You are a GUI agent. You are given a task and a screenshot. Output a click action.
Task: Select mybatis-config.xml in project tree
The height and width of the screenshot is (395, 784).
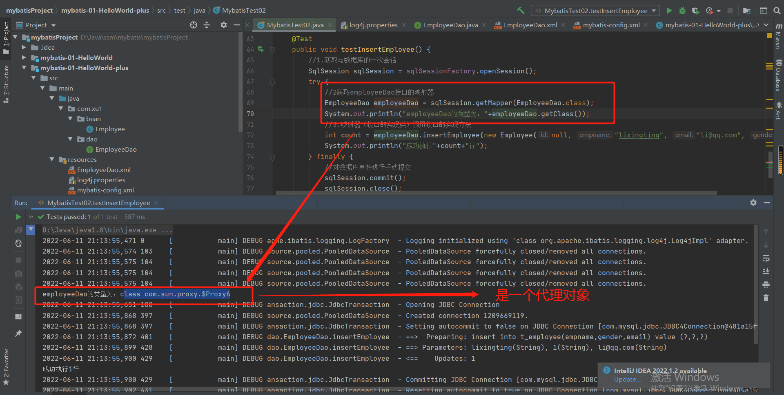[105, 190]
